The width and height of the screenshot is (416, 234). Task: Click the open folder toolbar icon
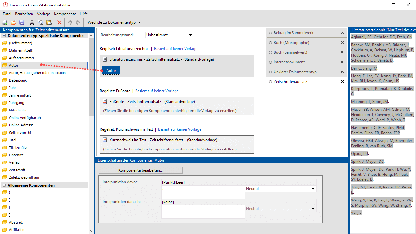(13, 22)
